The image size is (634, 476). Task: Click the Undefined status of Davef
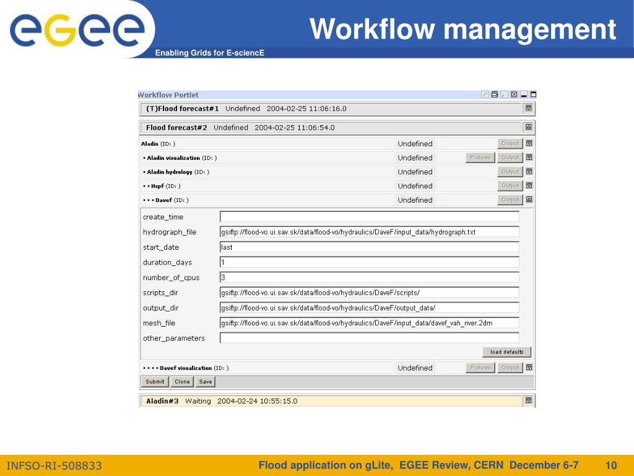click(415, 200)
